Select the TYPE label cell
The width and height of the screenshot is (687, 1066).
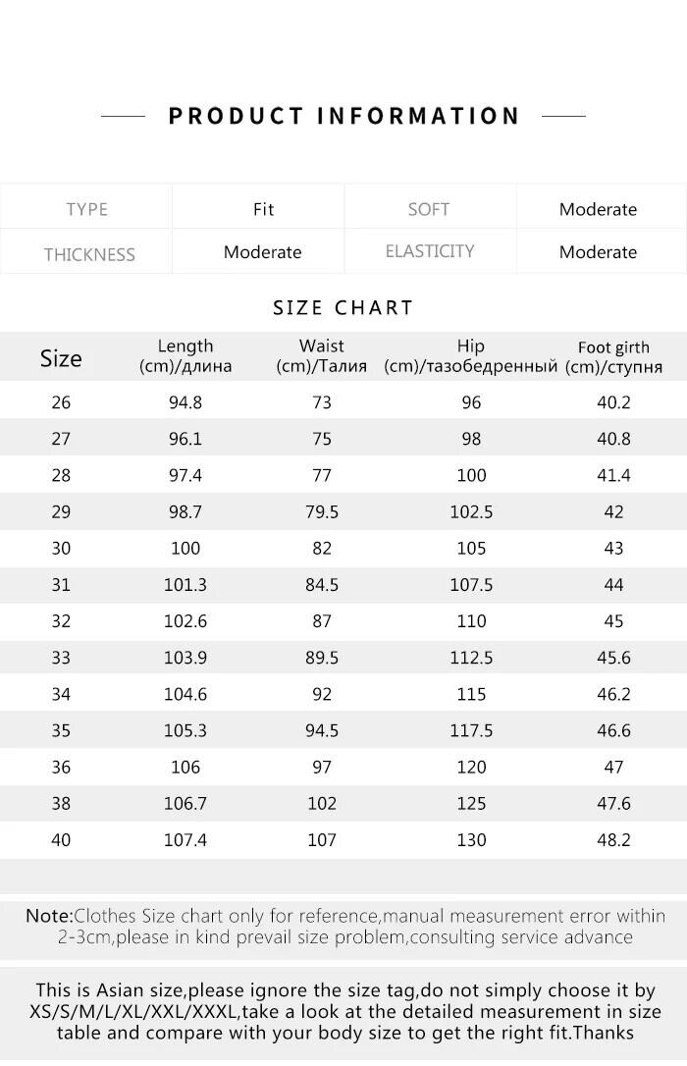point(86,209)
